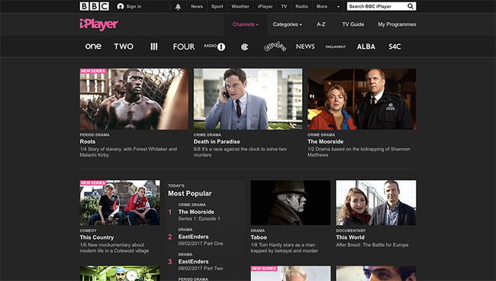
Task: Select Radio 1 channel logo
Action: click(x=214, y=47)
